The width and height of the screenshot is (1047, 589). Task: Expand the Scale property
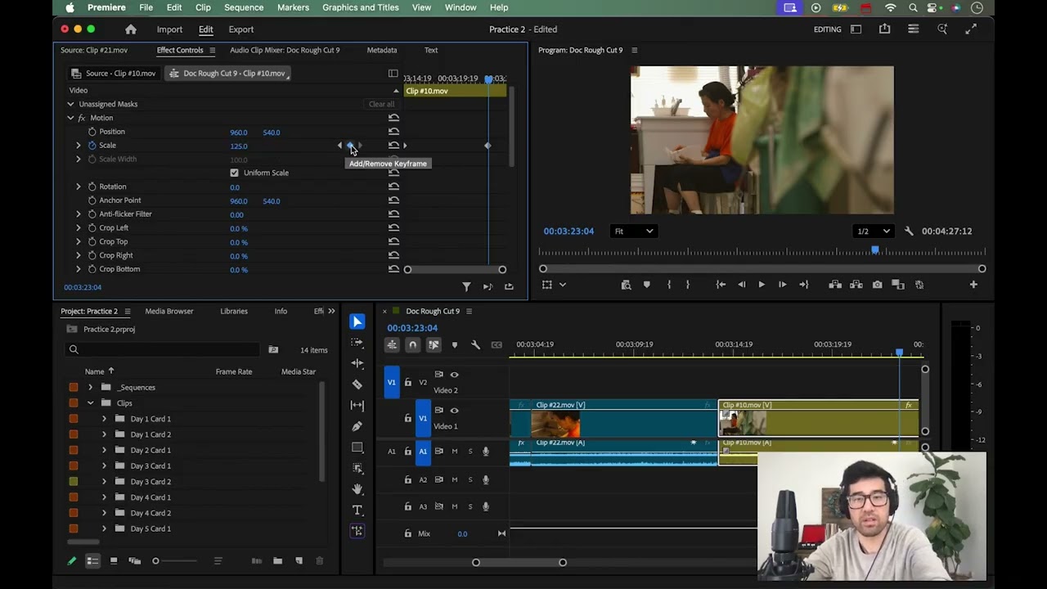(79, 146)
